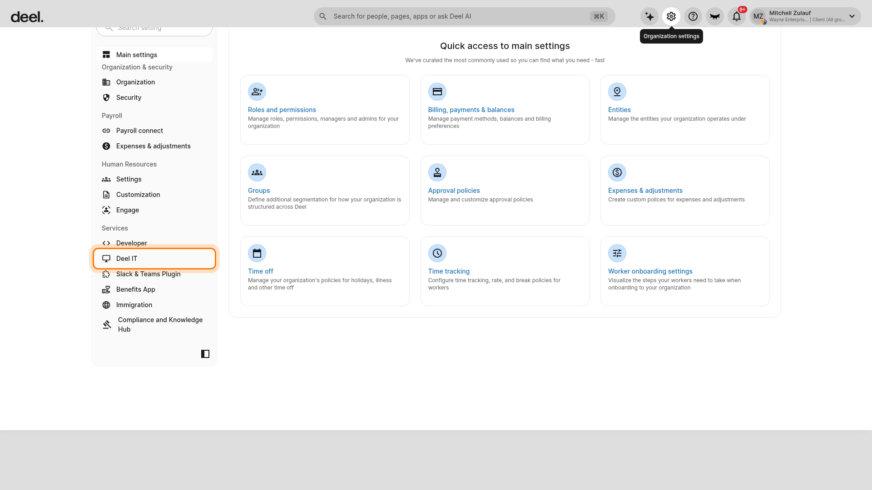Click the 'Services' section label
Image resolution: width=872 pixels, height=490 pixels.
[115, 228]
